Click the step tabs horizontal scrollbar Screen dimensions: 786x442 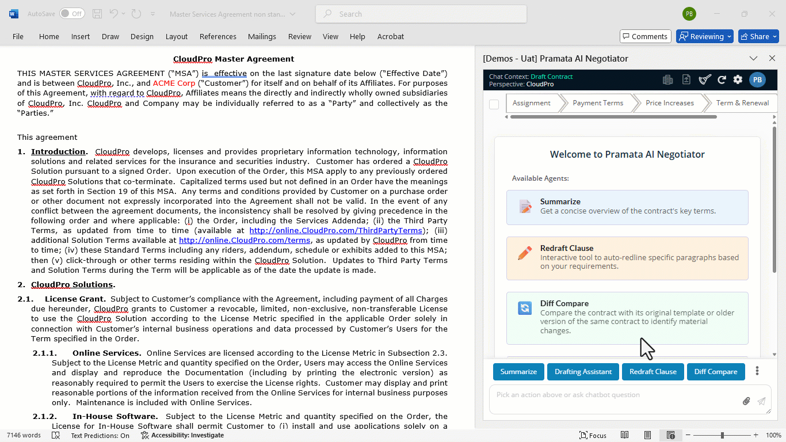[x=613, y=117]
